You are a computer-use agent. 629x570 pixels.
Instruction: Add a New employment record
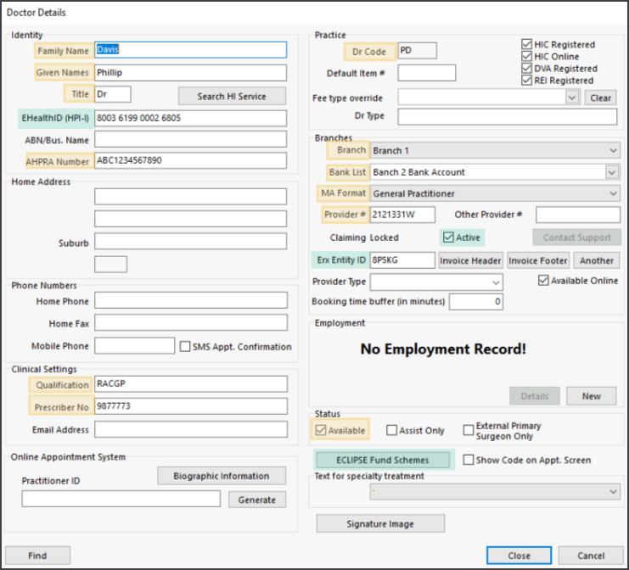pyautogui.click(x=591, y=395)
